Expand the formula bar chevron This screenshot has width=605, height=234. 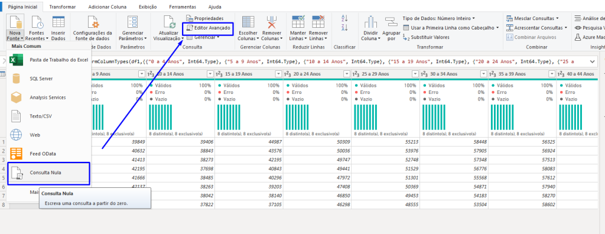(x=592, y=61)
